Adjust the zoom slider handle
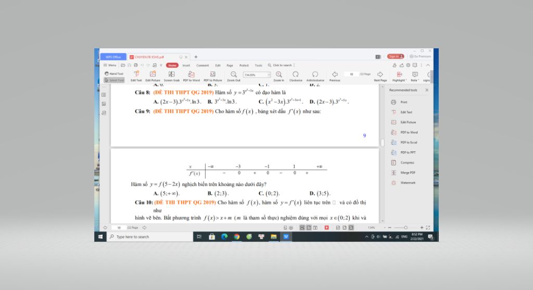This screenshot has height=290, width=533. (405, 228)
